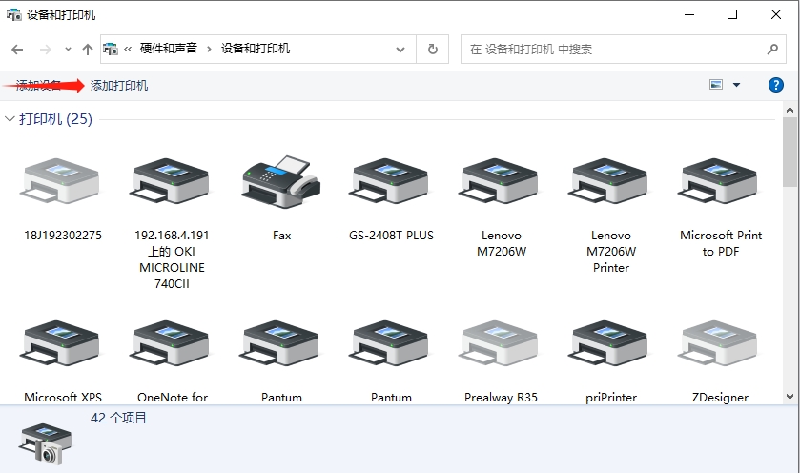The width and height of the screenshot is (800, 473).
Task: Click the address bar location icon
Action: click(x=111, y=49)
